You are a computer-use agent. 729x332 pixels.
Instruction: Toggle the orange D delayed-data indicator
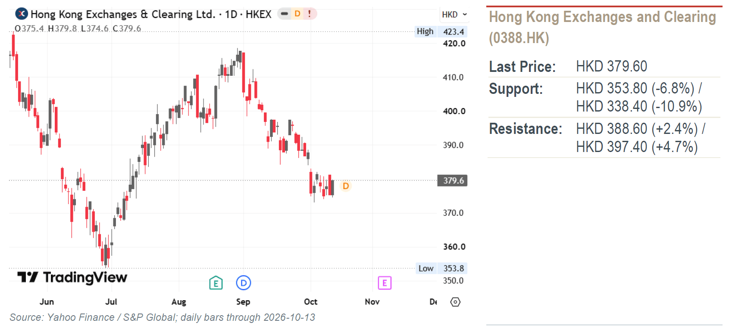297,14
